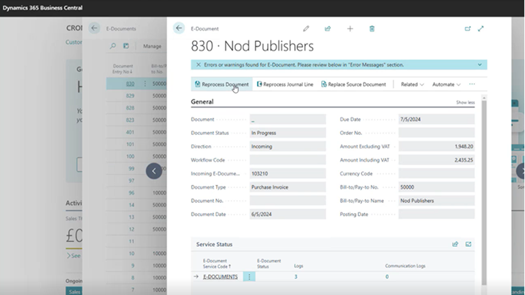Image resolution: width=525 pixels, height=295 pixels.
Task: Share the Service Status list
Action: [455, 244]
